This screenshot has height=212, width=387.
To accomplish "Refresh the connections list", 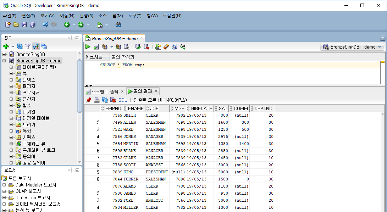I will click(x=20, y=46).
